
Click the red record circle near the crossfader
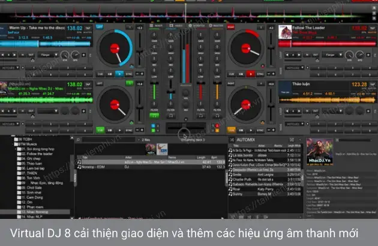coord(217,125)
